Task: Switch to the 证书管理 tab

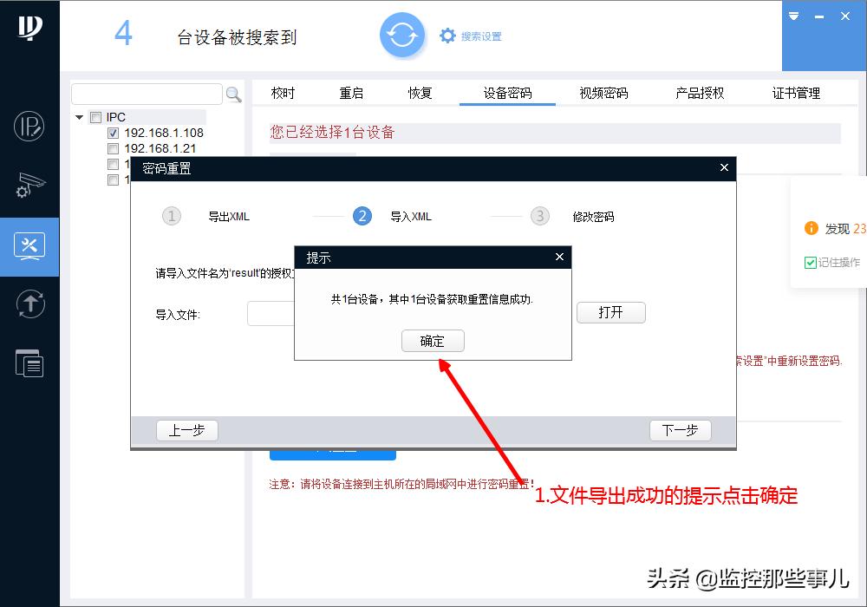Action: 797,93
